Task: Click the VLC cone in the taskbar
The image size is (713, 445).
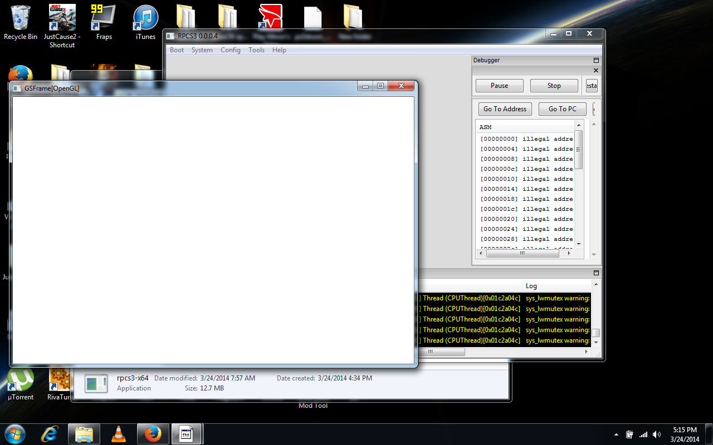Action: 118,434
